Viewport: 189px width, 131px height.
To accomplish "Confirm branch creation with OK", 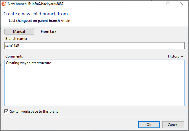I will pyautogui.click(x=149, y=125).
